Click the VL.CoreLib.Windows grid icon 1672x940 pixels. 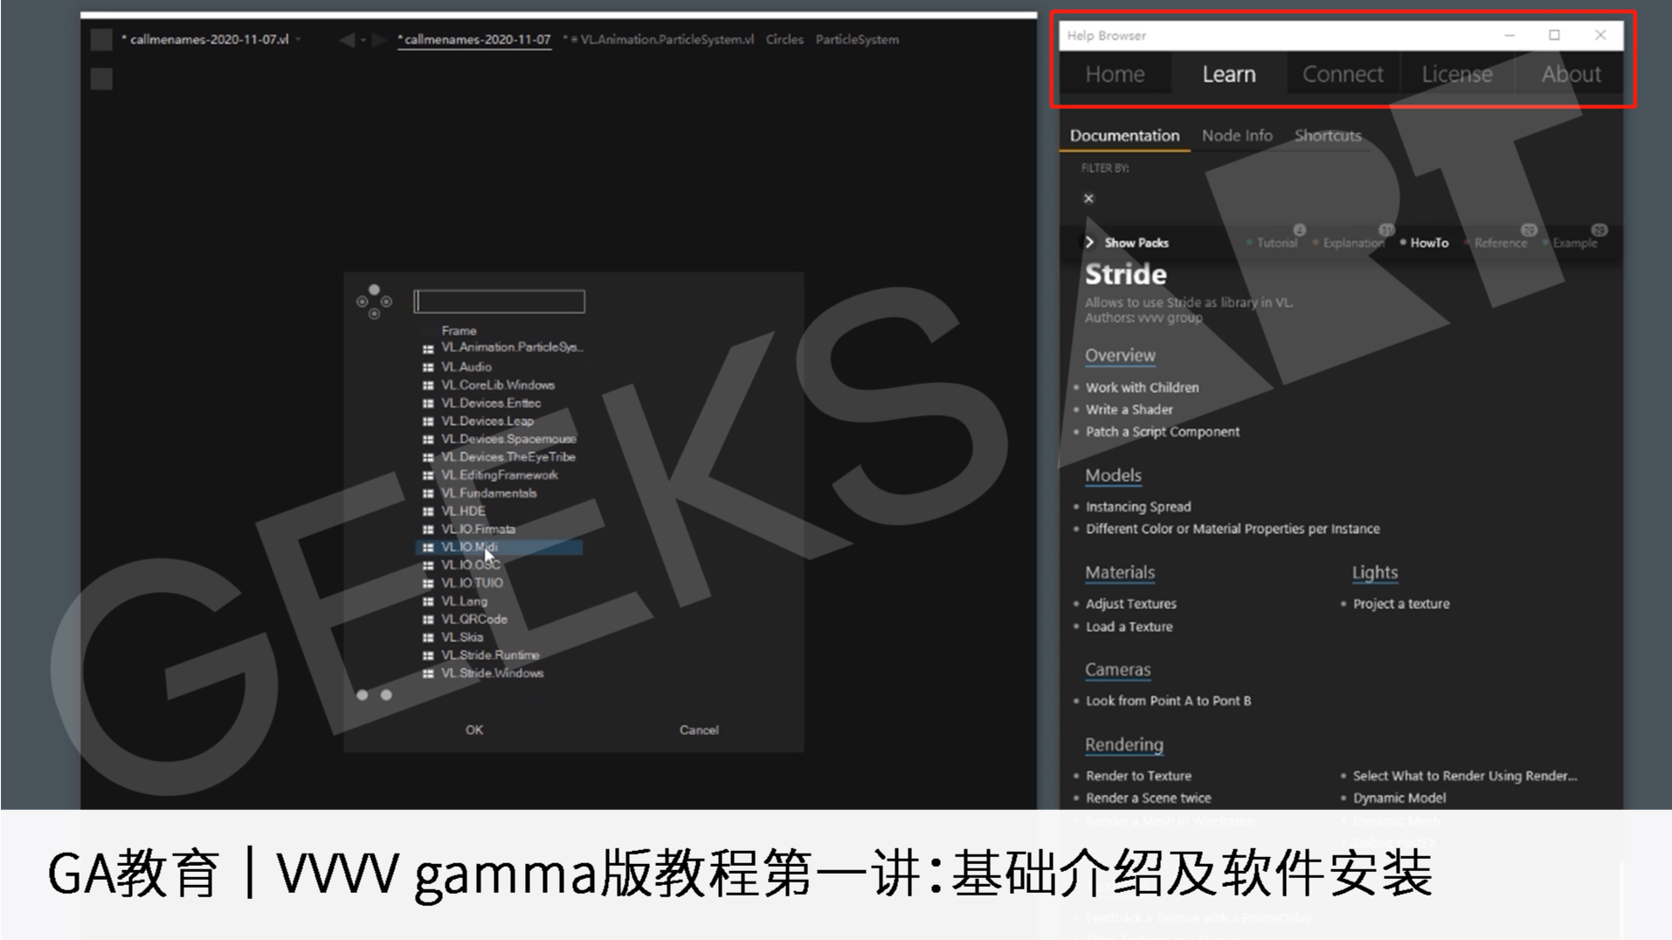pyautogui.click(x=428, y=385)
